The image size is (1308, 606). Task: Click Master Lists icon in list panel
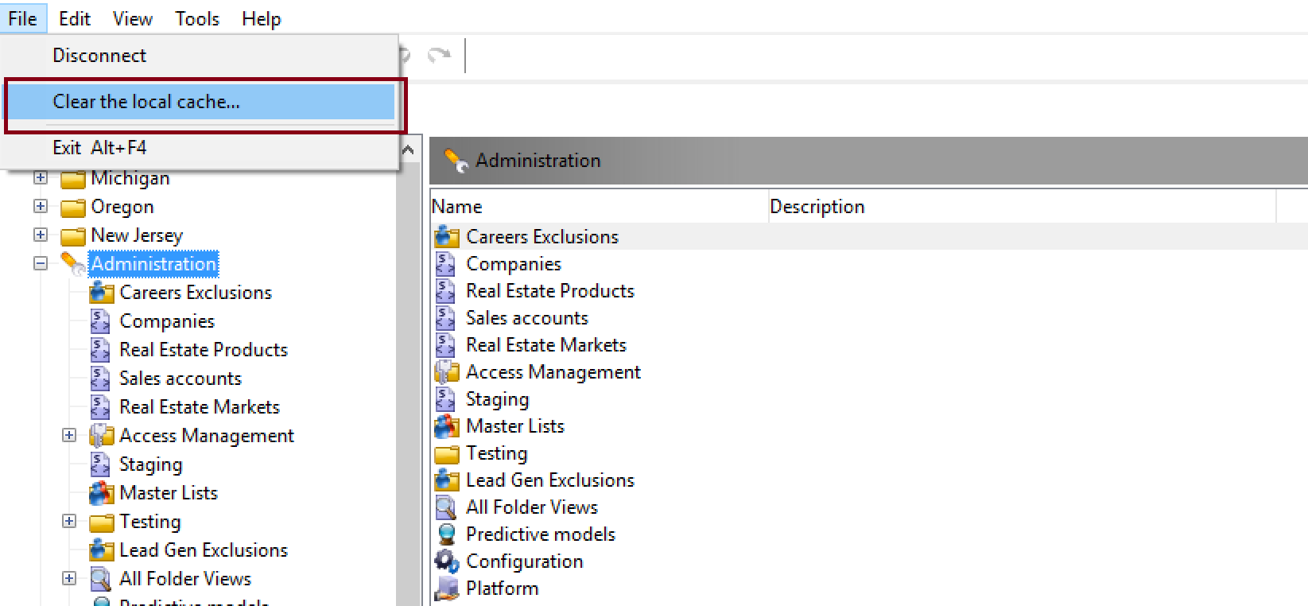447,426
